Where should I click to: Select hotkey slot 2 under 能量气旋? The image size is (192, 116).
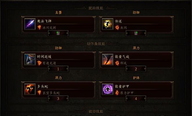(x=136, y=69)
